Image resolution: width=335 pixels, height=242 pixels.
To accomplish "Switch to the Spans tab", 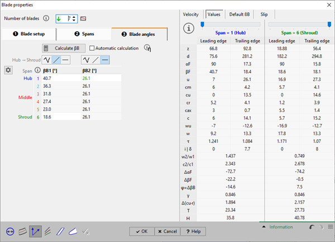I will coord(84,34).
